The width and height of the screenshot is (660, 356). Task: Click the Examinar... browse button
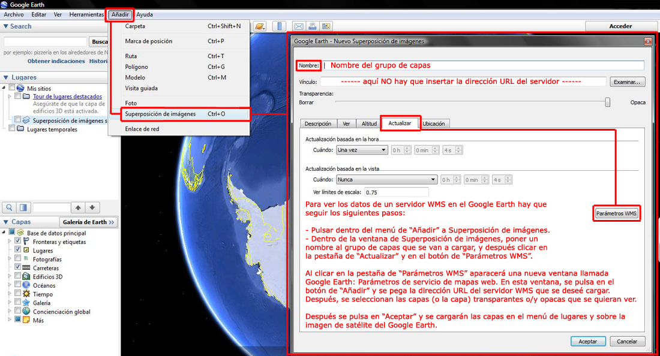pyautogui.click(x=627, y=82)
